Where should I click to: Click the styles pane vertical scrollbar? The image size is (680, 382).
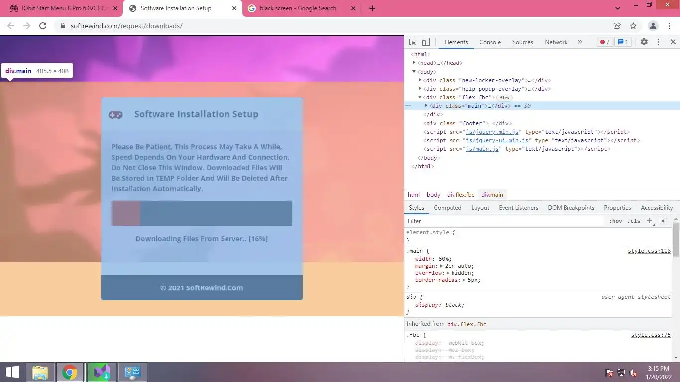click(676, 239)
